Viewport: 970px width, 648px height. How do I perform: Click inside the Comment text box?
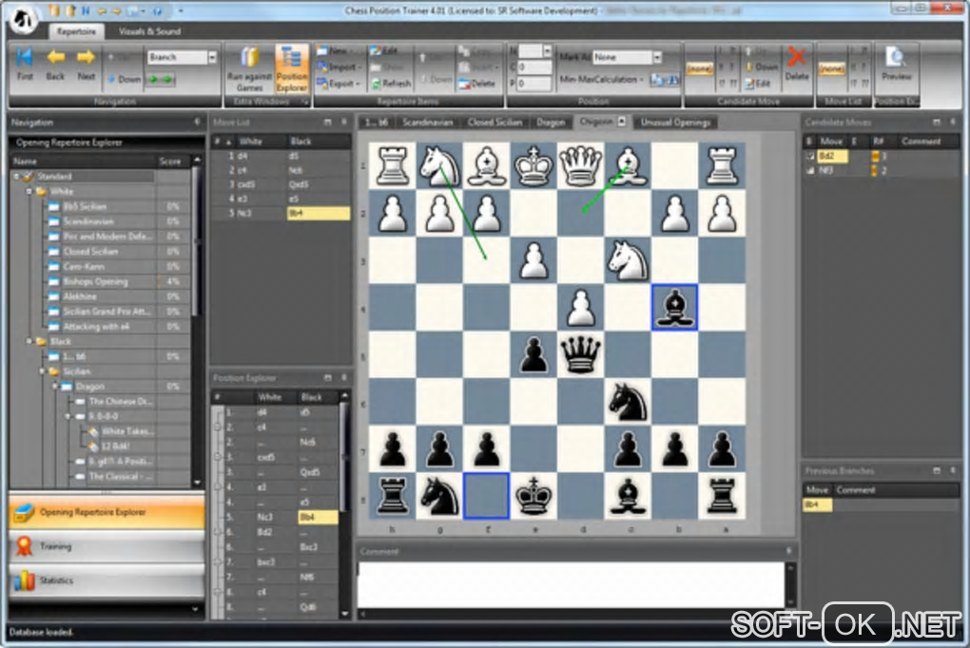571,585
